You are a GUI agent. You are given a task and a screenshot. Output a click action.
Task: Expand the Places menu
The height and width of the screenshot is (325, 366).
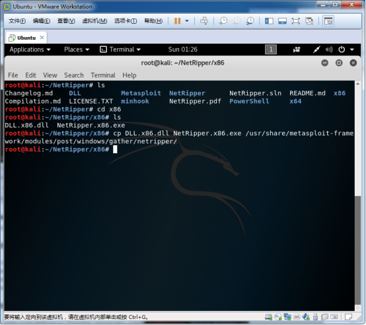tap(77, 50)
